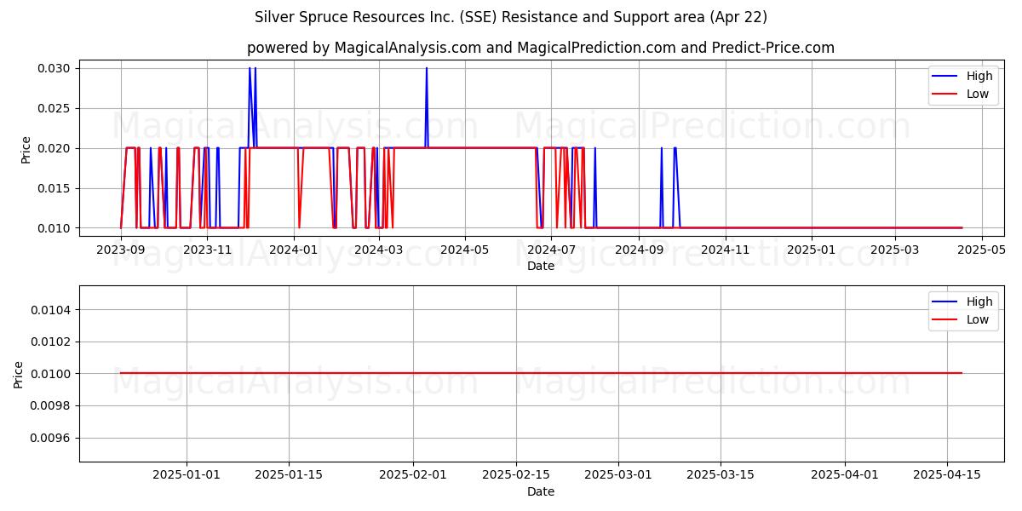The width and height of the screenshot is (1022, 511).
Task: Click the bottom chart 'Price' axis label
Action: (19, 374)
